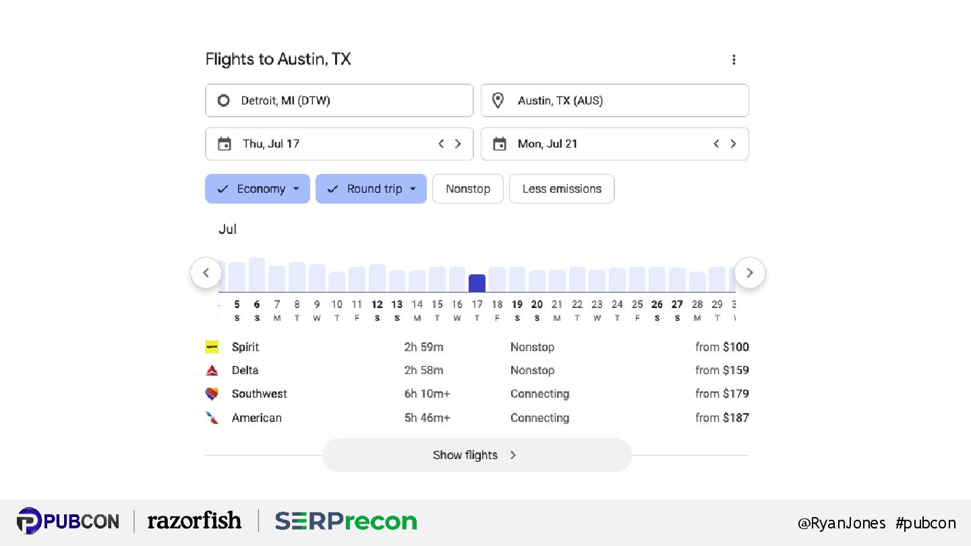
Task: Click the American airline logo
Action: click(212, 417)
